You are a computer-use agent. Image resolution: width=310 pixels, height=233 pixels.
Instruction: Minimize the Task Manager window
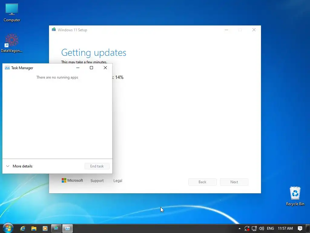point(78,68)
